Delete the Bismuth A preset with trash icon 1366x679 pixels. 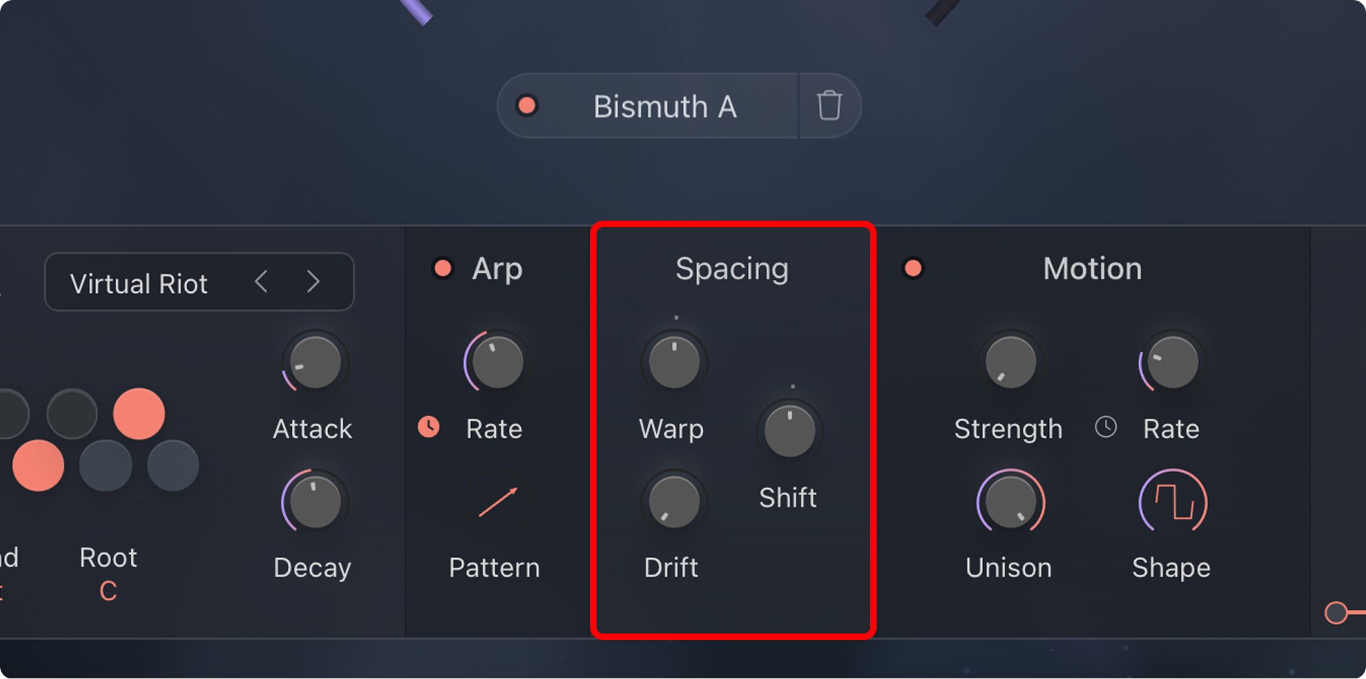pyautogui.click(x=829, y=106)
